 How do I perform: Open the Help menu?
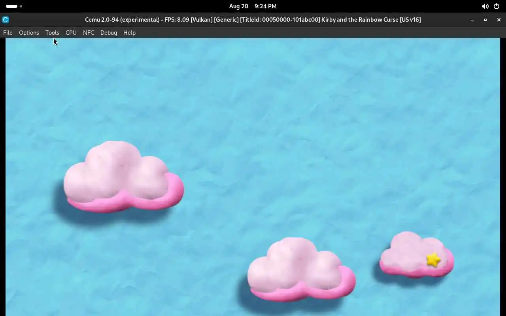coord(129,33)
